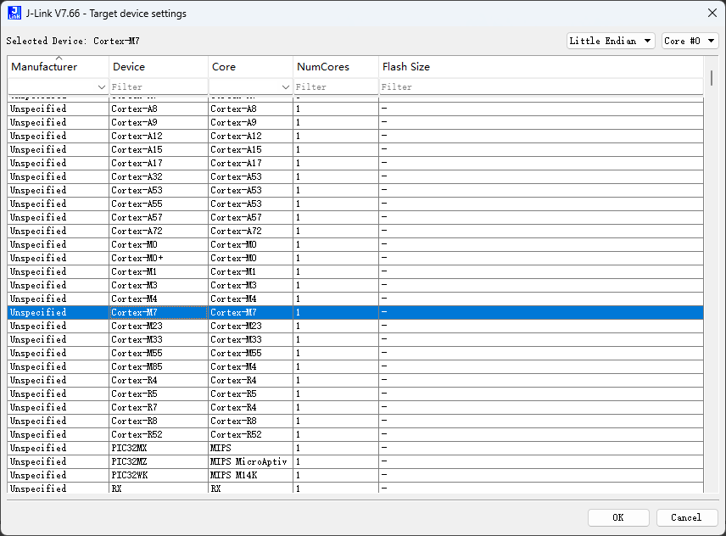Select the Cortex-M4 device cell
Viewport: 726px width, 536px height.
[159, 299]
